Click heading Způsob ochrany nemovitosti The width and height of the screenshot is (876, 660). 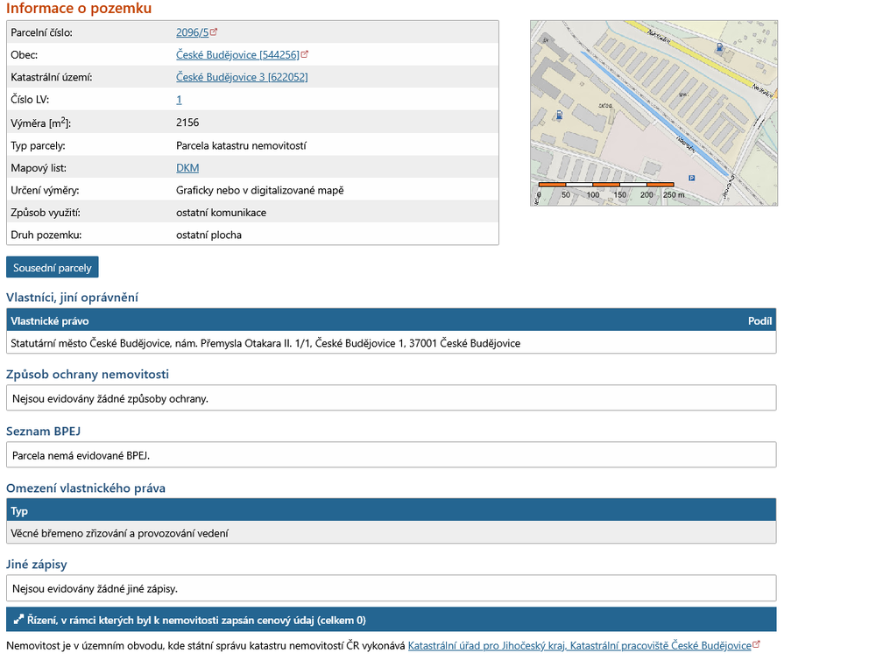point(87,374)
